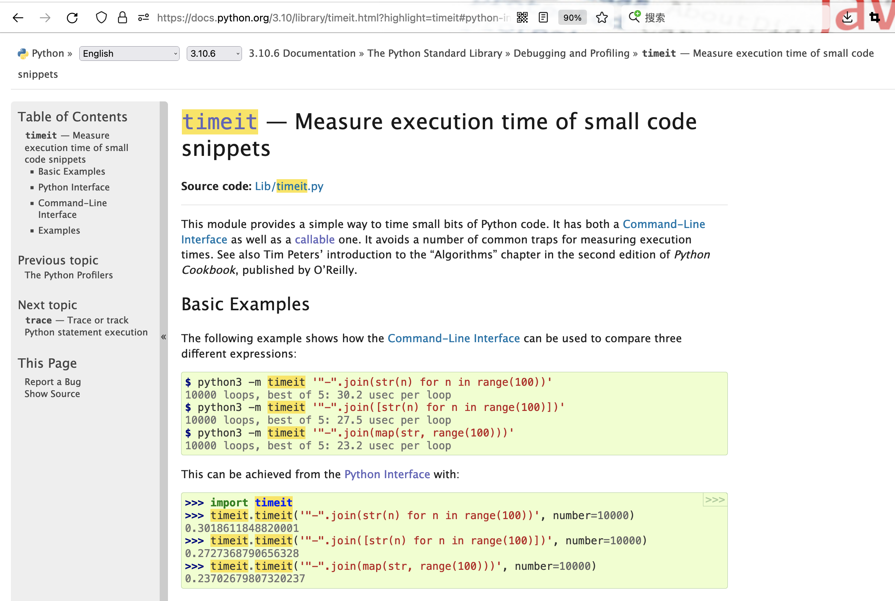Click 'Show Source' link in This Page section
Screen dimensions: 895x601
pyautogui.click(x=51, y=394)
